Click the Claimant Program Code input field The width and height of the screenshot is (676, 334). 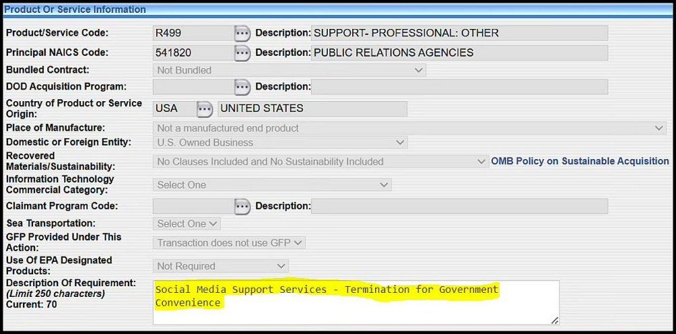(x=193, y=206)
